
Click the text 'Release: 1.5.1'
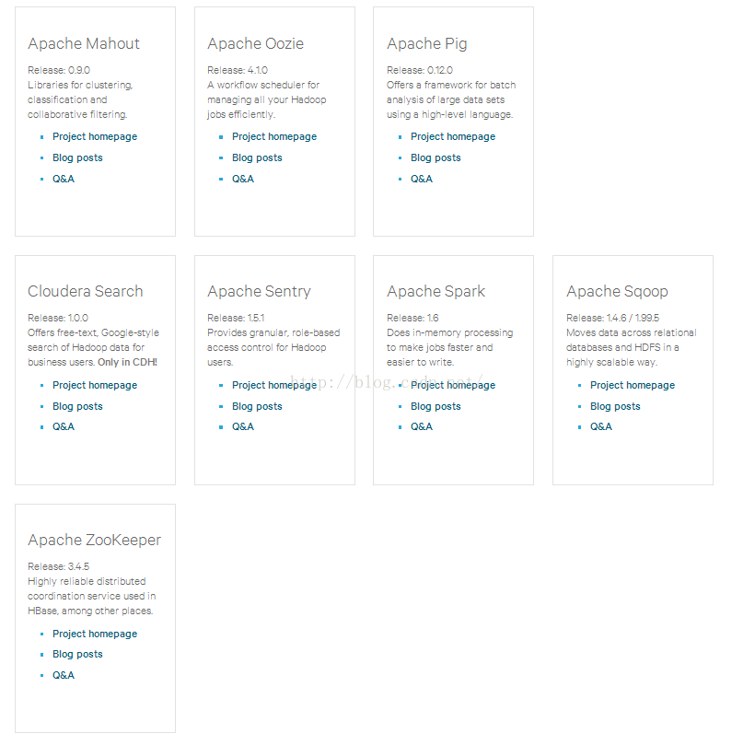click(x=236, y=318)
